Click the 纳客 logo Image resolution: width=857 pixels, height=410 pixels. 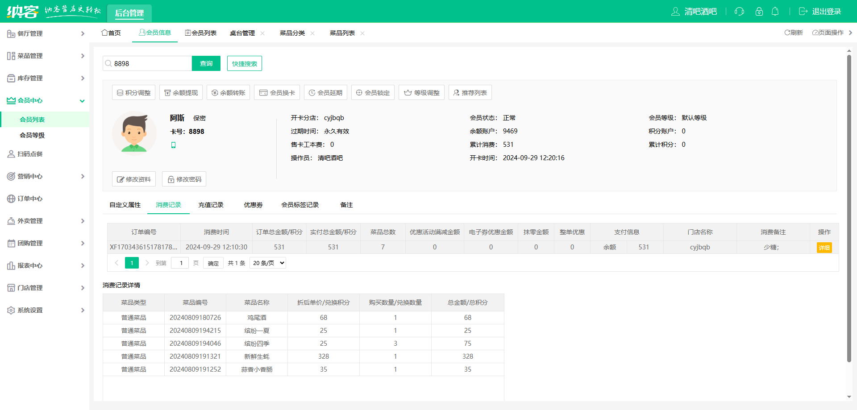coord(23,11)
